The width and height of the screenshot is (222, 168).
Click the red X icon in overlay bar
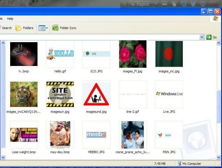212,4
